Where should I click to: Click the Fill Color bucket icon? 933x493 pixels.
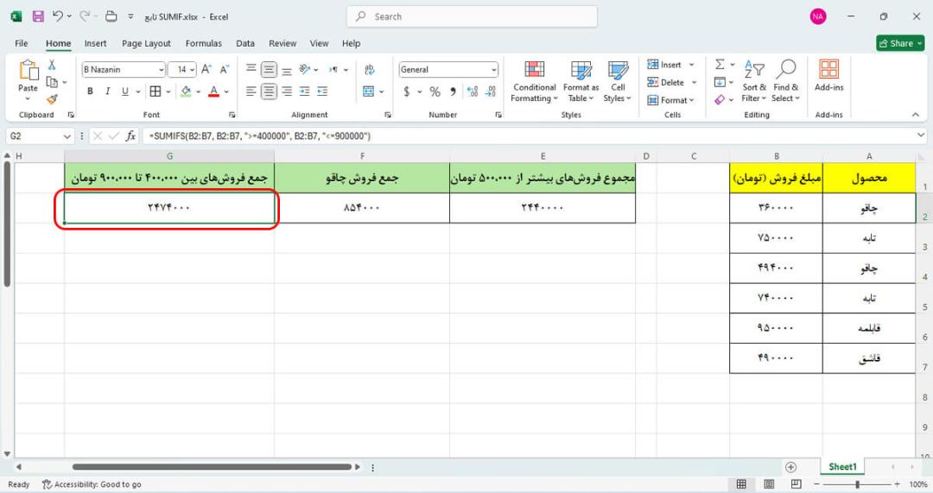[x=186, y=91]
